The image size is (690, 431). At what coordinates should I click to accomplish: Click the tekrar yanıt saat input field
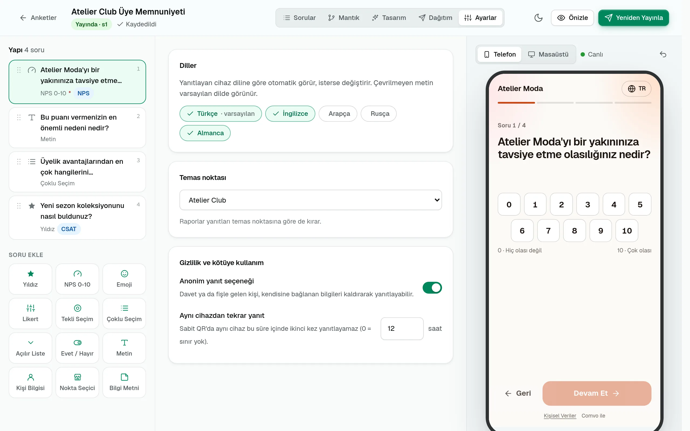[x=402, y=328]
